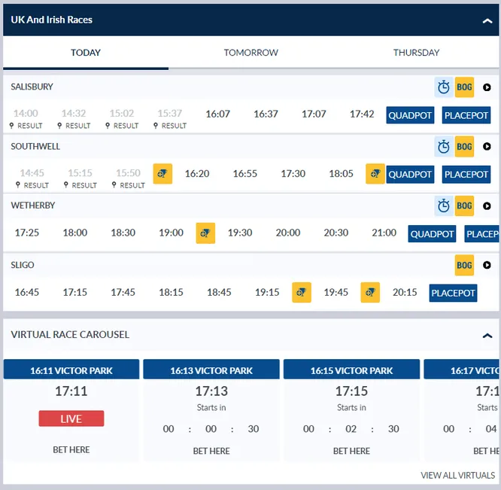The height and width of the screenshot is (490, 501).
Task: Open the Sligo 18:45 race
Action: coord(219,292)
